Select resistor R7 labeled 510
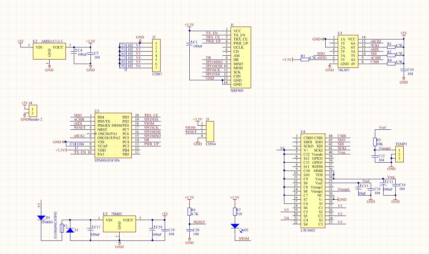The height and width of the screenshot is (254, 429). [x=235, y=212]
